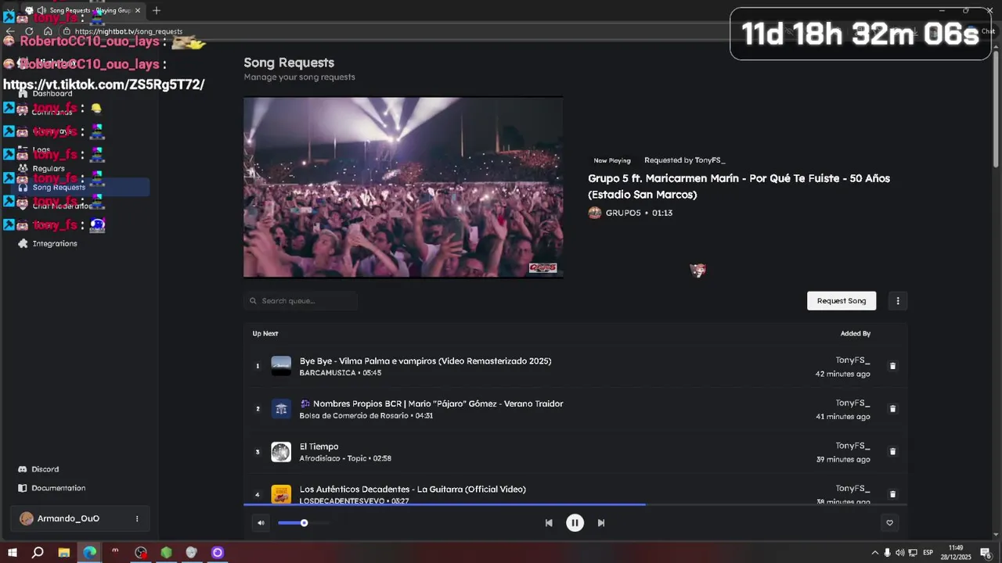1002x563 pixels.
Task: Delete Bye Bye - Vilma Palma from queue
Action: click(892, 366)
